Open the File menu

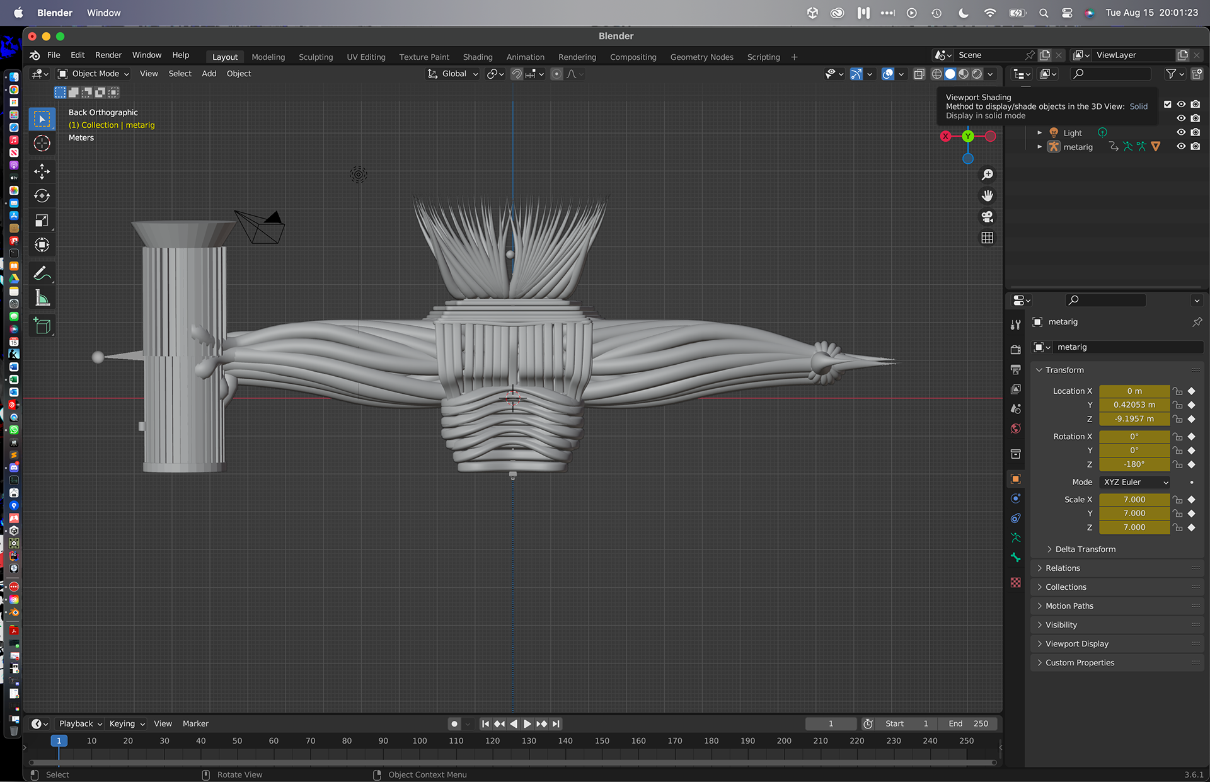(x=54, y=55)
